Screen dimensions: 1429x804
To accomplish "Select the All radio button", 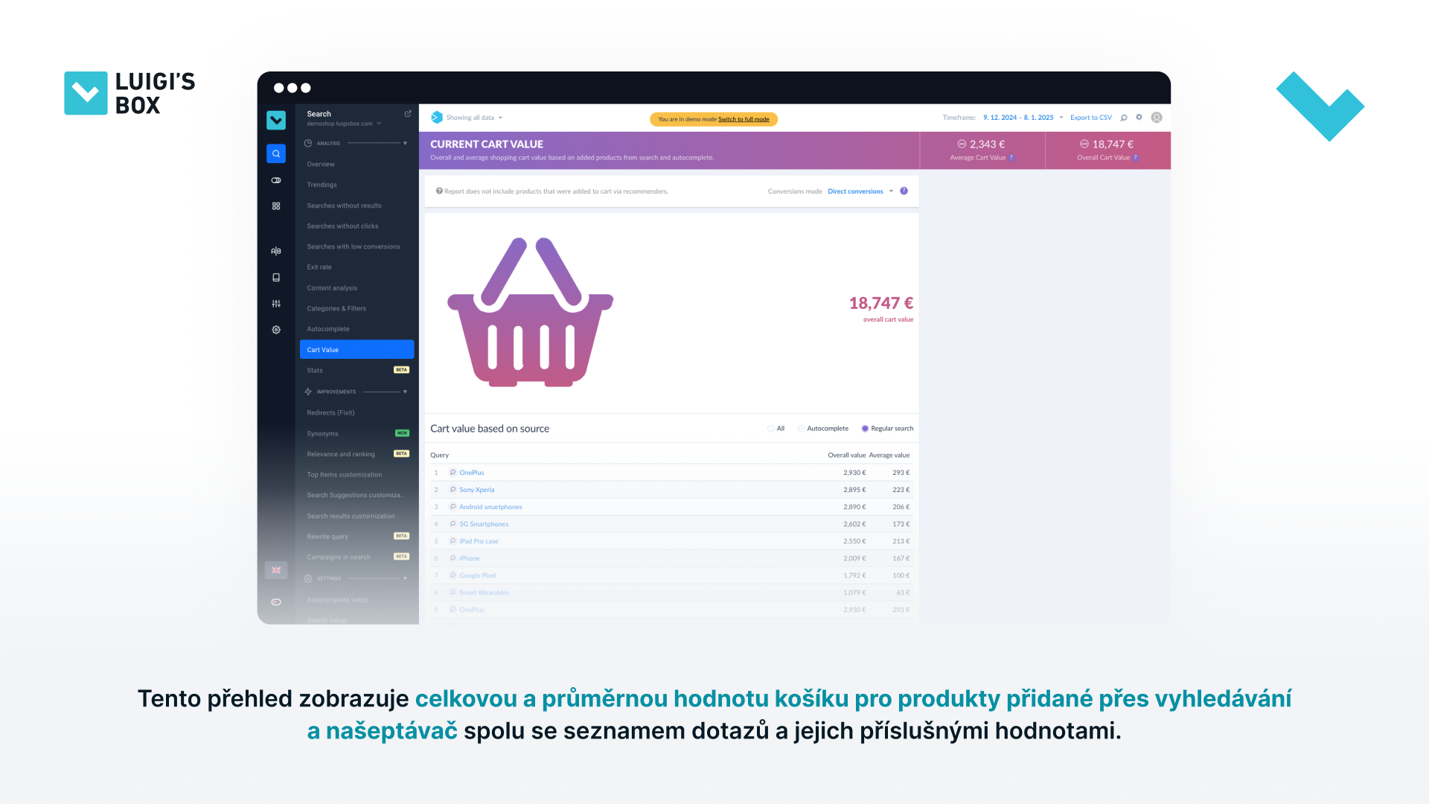I will (770, 429).
